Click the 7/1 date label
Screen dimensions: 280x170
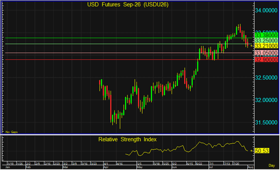211,164
